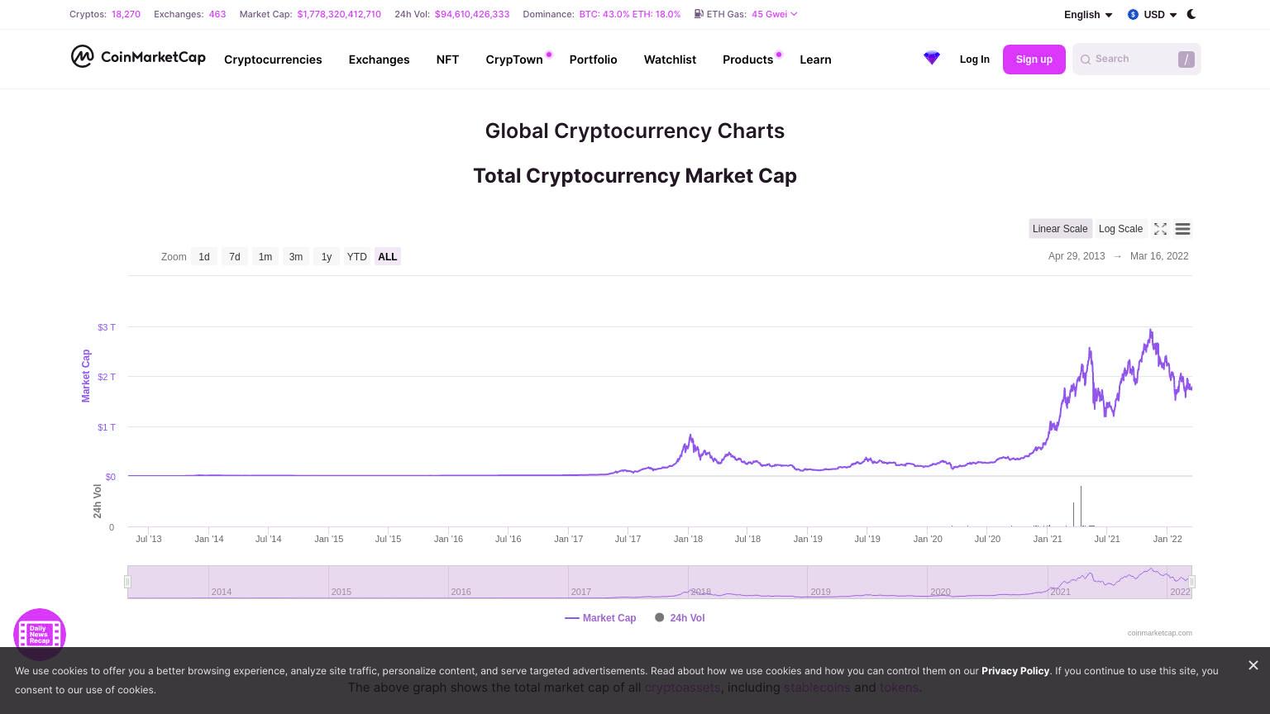Click the coinmarketcap.com chart credit
This screenshot has height=714, width=1270.
point(1160,633)
